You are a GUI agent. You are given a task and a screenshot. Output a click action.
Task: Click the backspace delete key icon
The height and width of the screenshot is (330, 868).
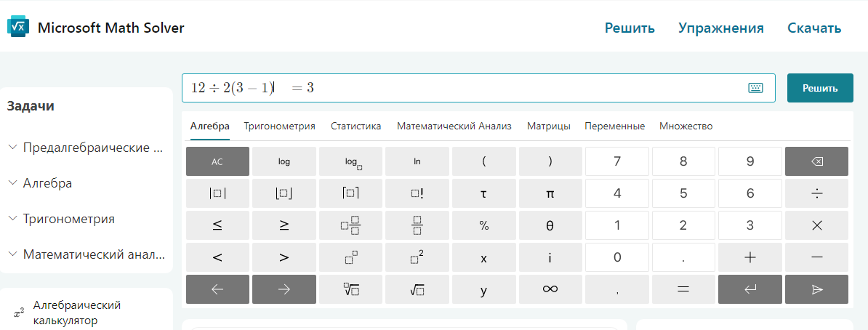[816, 161]
